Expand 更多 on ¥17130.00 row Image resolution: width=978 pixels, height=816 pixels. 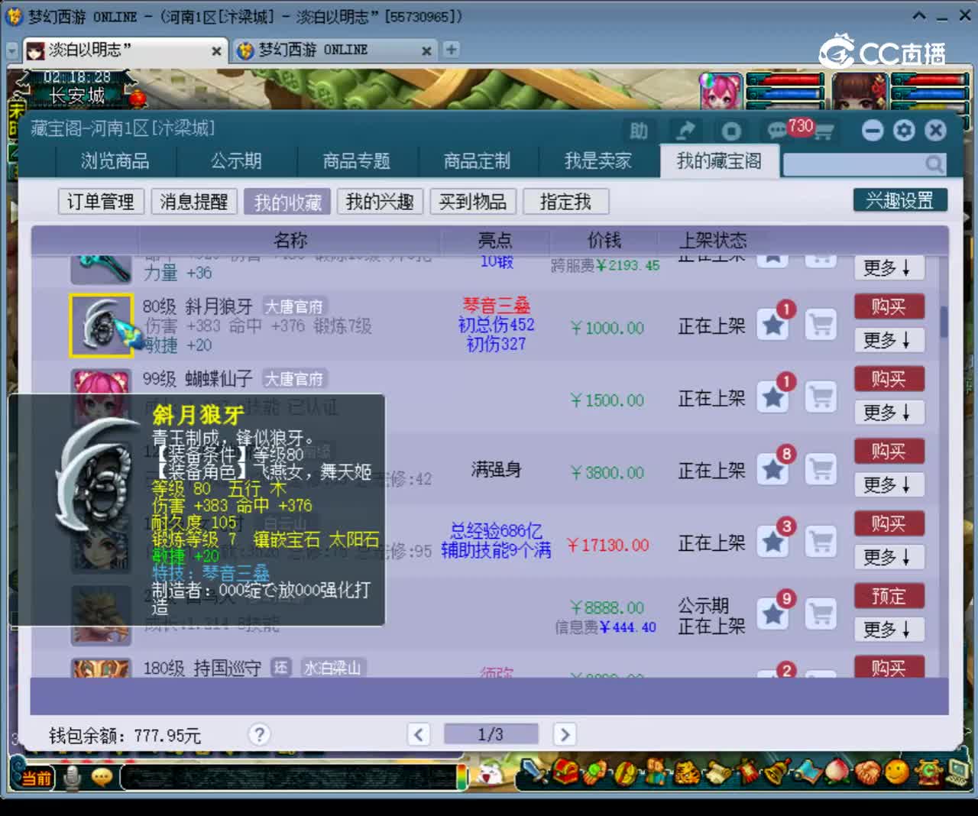(889, 557)
